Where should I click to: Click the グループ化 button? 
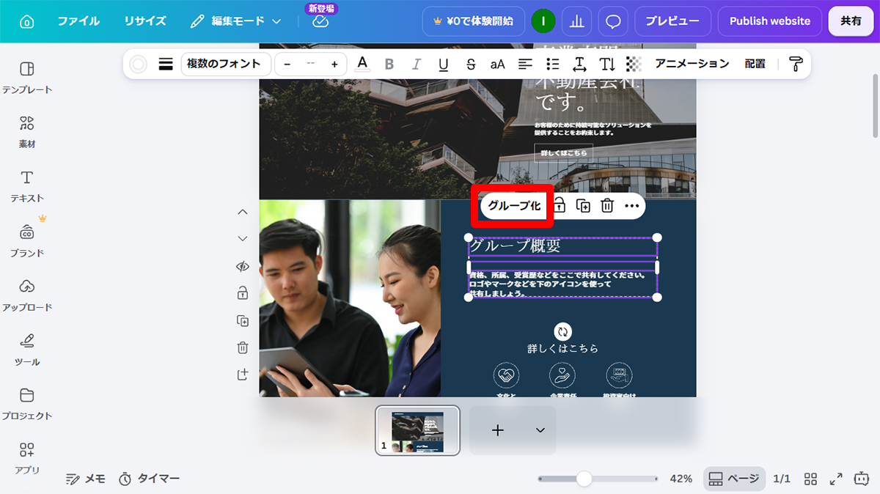click(x=514, y=206)
